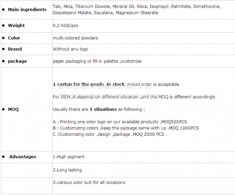Click the Usually there are 3 situations line
This screenshot has width=235, height=195.
pyautogui.click(x=99, y=109)
